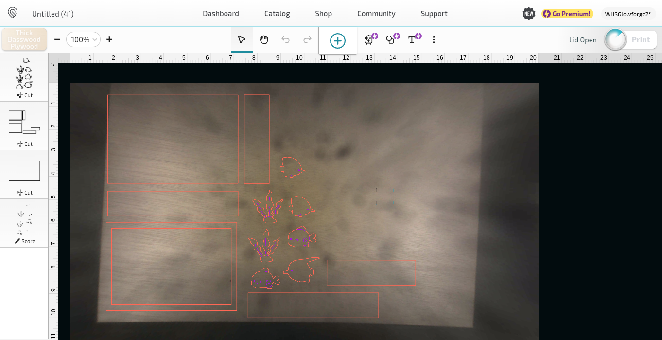Rename the Untitled (41) project title
662x340 pixels.
click(x=53, y=14)
